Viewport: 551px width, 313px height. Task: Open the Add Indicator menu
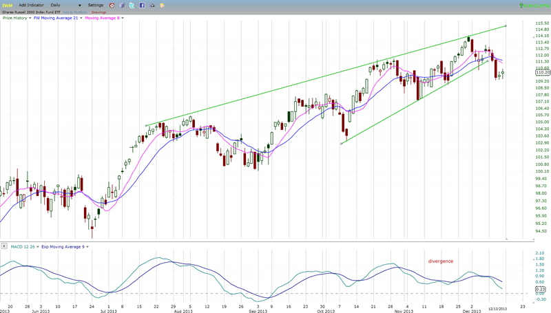[31, 6]
